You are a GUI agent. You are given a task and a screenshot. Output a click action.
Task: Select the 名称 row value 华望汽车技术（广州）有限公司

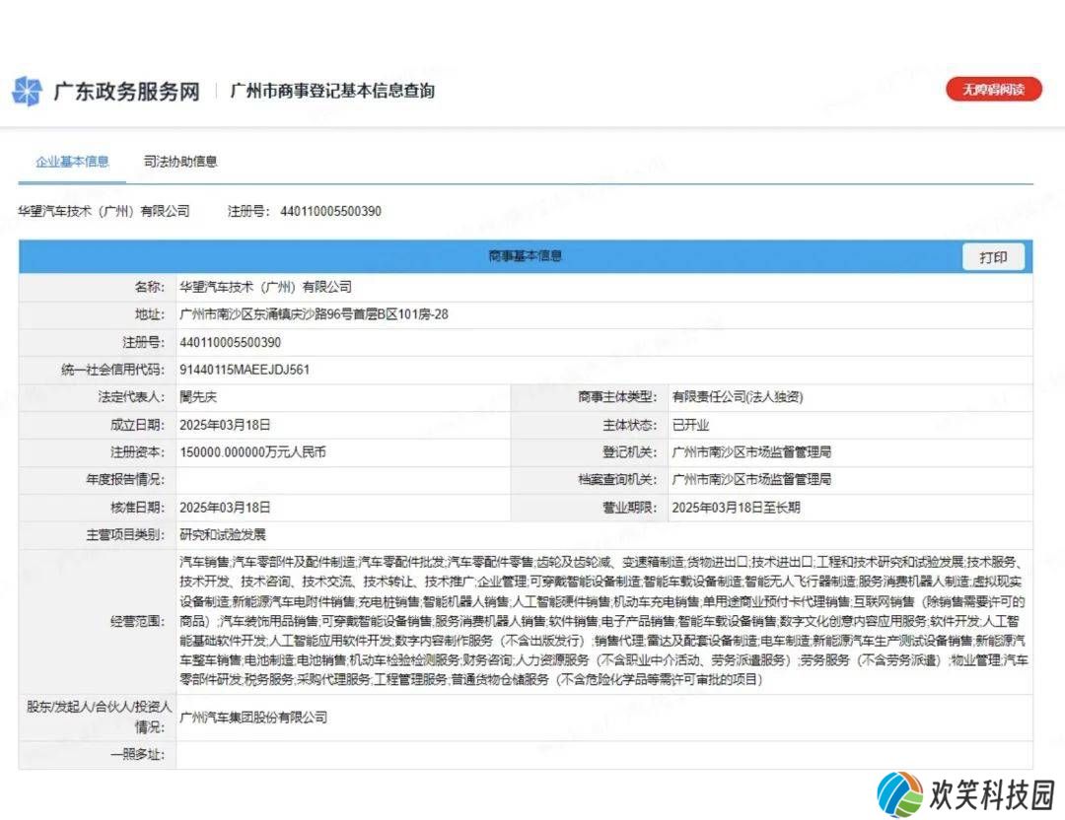coord(265,287)
